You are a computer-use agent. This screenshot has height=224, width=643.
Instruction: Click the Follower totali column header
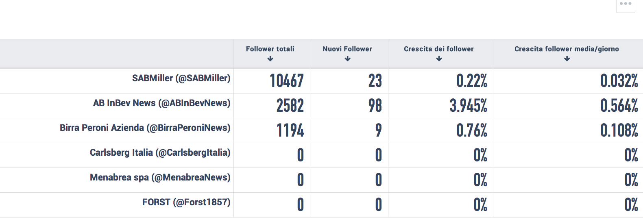pos(270,49)
